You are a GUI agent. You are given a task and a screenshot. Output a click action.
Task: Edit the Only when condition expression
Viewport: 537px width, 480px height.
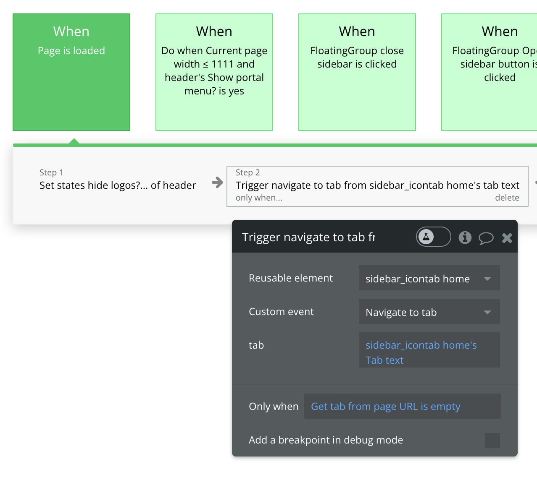(385, 406)
